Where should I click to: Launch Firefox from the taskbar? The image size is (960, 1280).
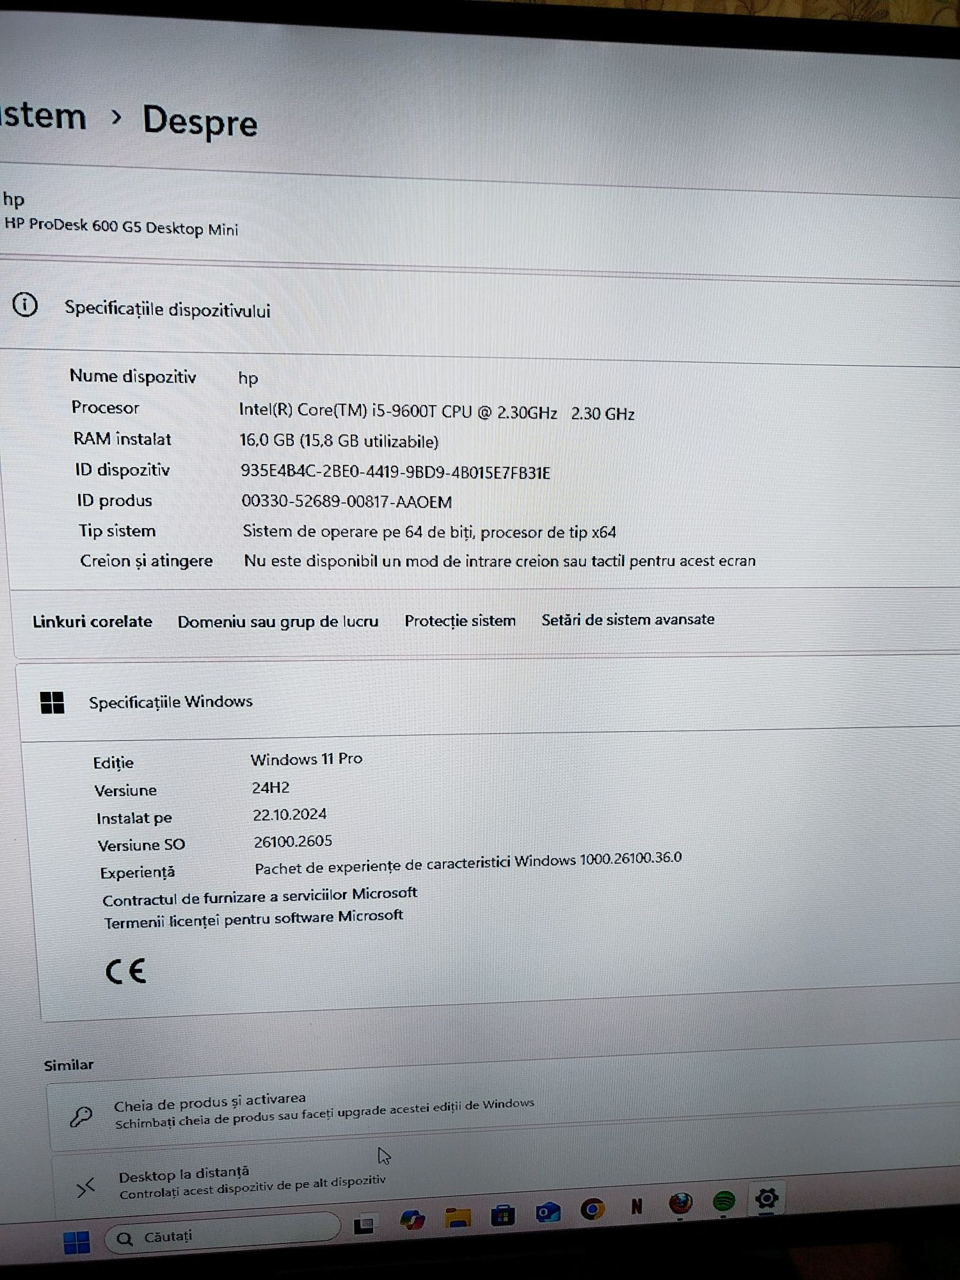coord(680,1204)
